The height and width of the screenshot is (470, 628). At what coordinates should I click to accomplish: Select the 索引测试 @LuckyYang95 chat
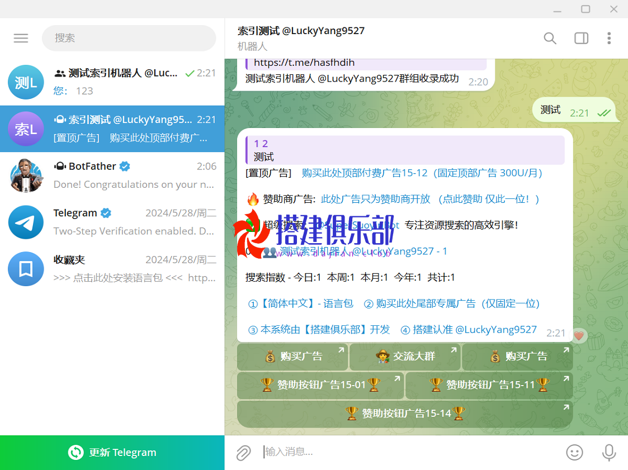pyautogui.click(x=112, y=129)
